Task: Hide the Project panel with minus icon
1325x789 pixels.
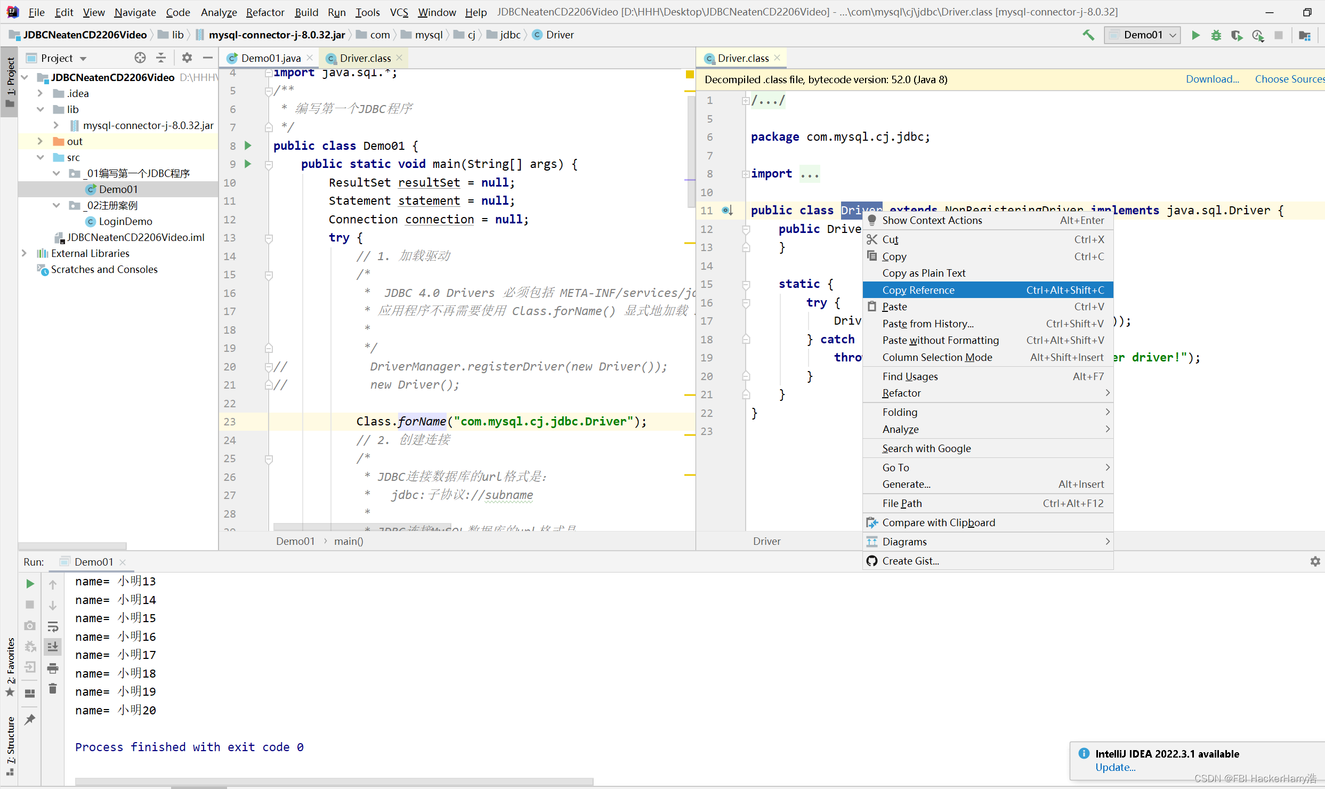Action: 208,58
